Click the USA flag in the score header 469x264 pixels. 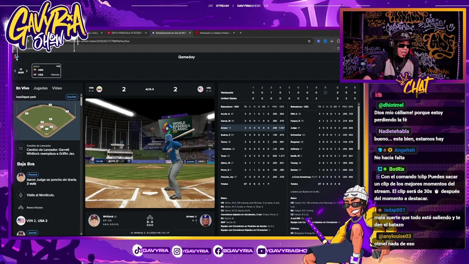click(200, 89)
